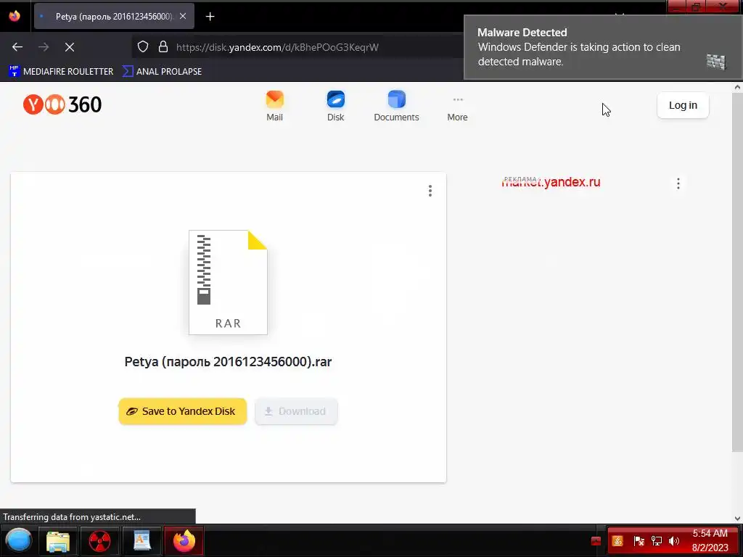Click the Download button

click(x=296, y=411)
